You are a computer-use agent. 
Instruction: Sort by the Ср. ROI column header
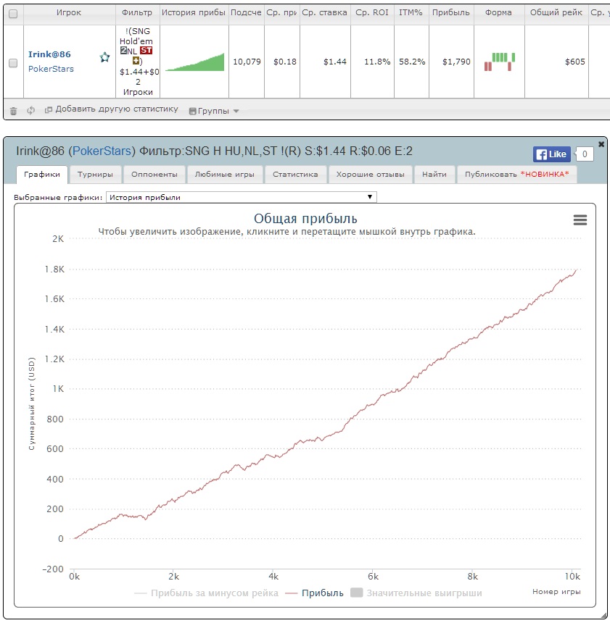(372, 13)
